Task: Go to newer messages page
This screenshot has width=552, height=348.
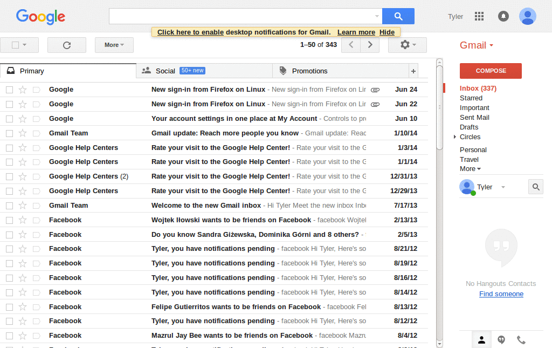Action: pos(351,45)
